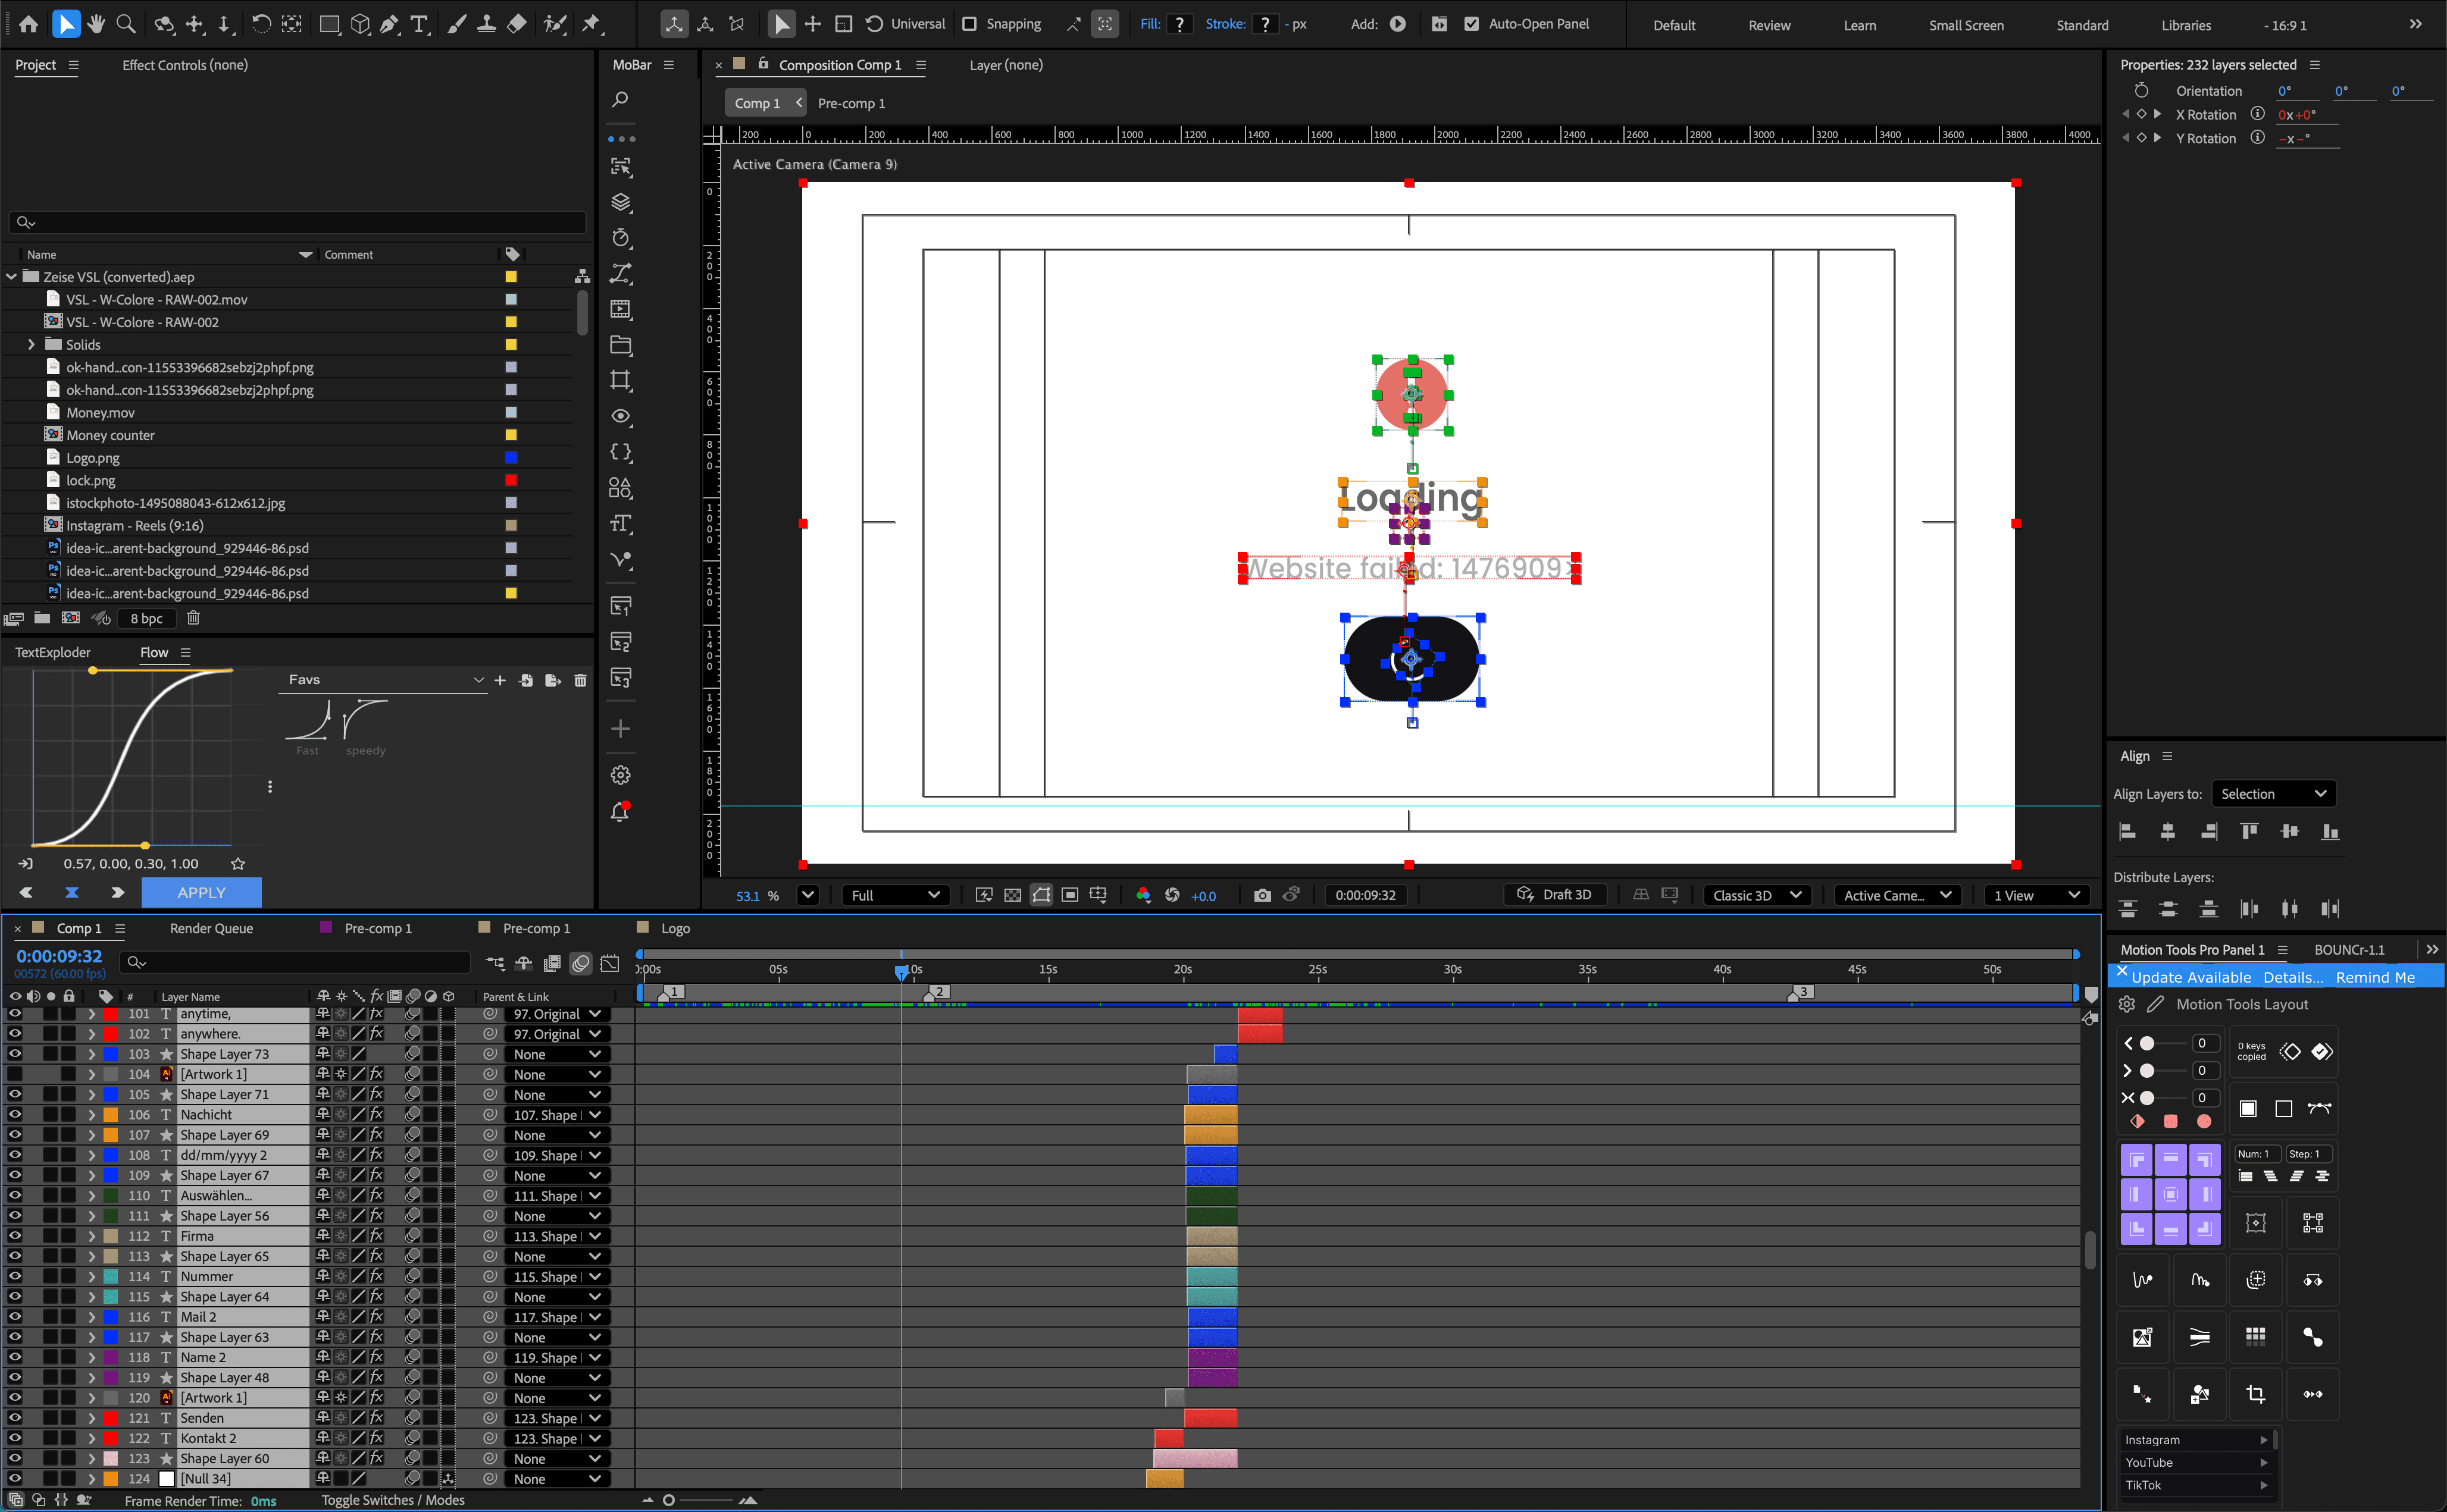The image size is (2447, 1512).
Task: Enable the Snapping checkbox
Action: pos(969,24)
